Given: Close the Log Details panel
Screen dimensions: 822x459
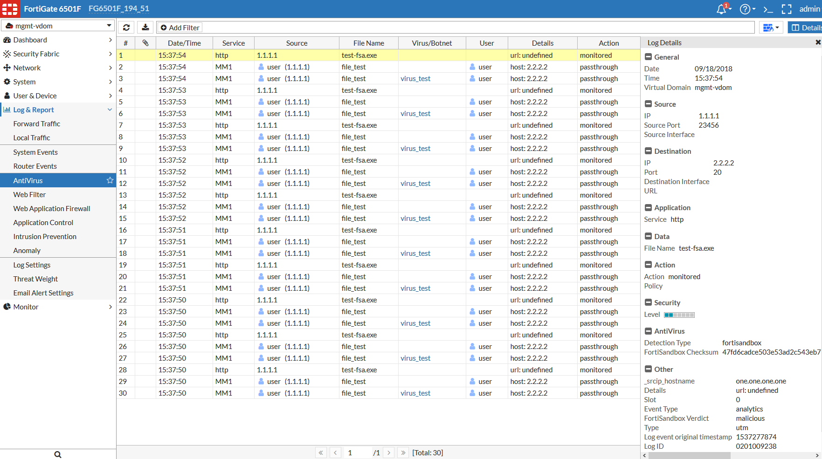Looking at the screenshot, I should click(x=818, y=42).
